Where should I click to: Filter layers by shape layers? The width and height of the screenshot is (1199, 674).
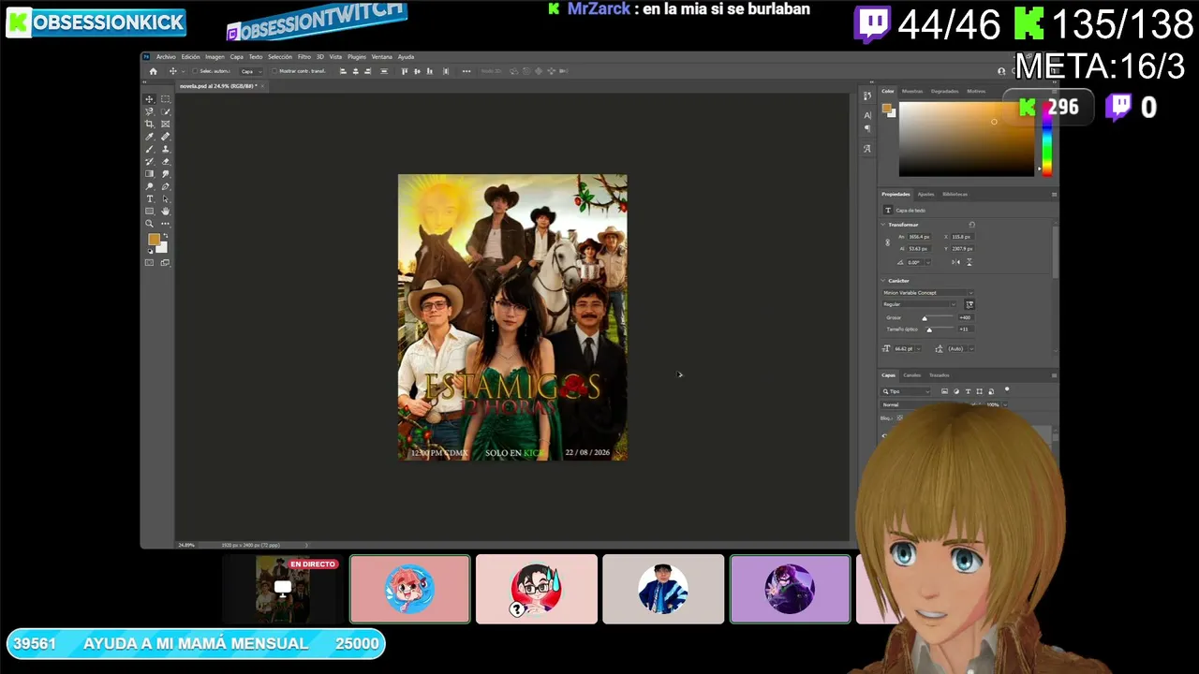tap(980, 391)
